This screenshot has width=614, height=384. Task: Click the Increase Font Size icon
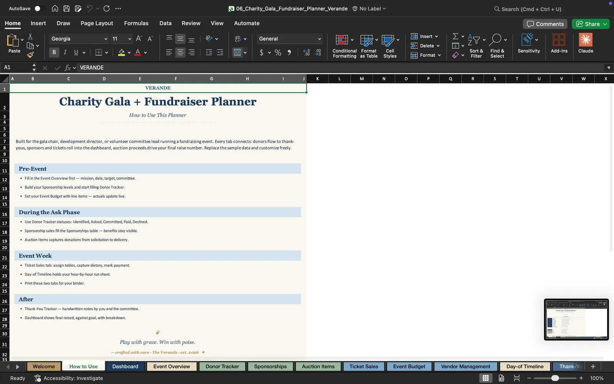tap(139, 38)
